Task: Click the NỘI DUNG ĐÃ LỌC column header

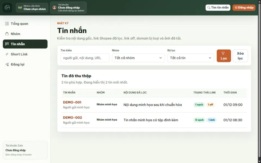Action: [x=135, y=92]
